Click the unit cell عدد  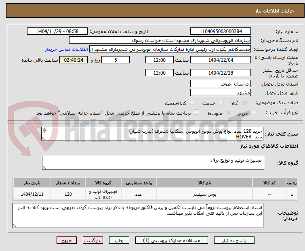(x=139, y=194)
